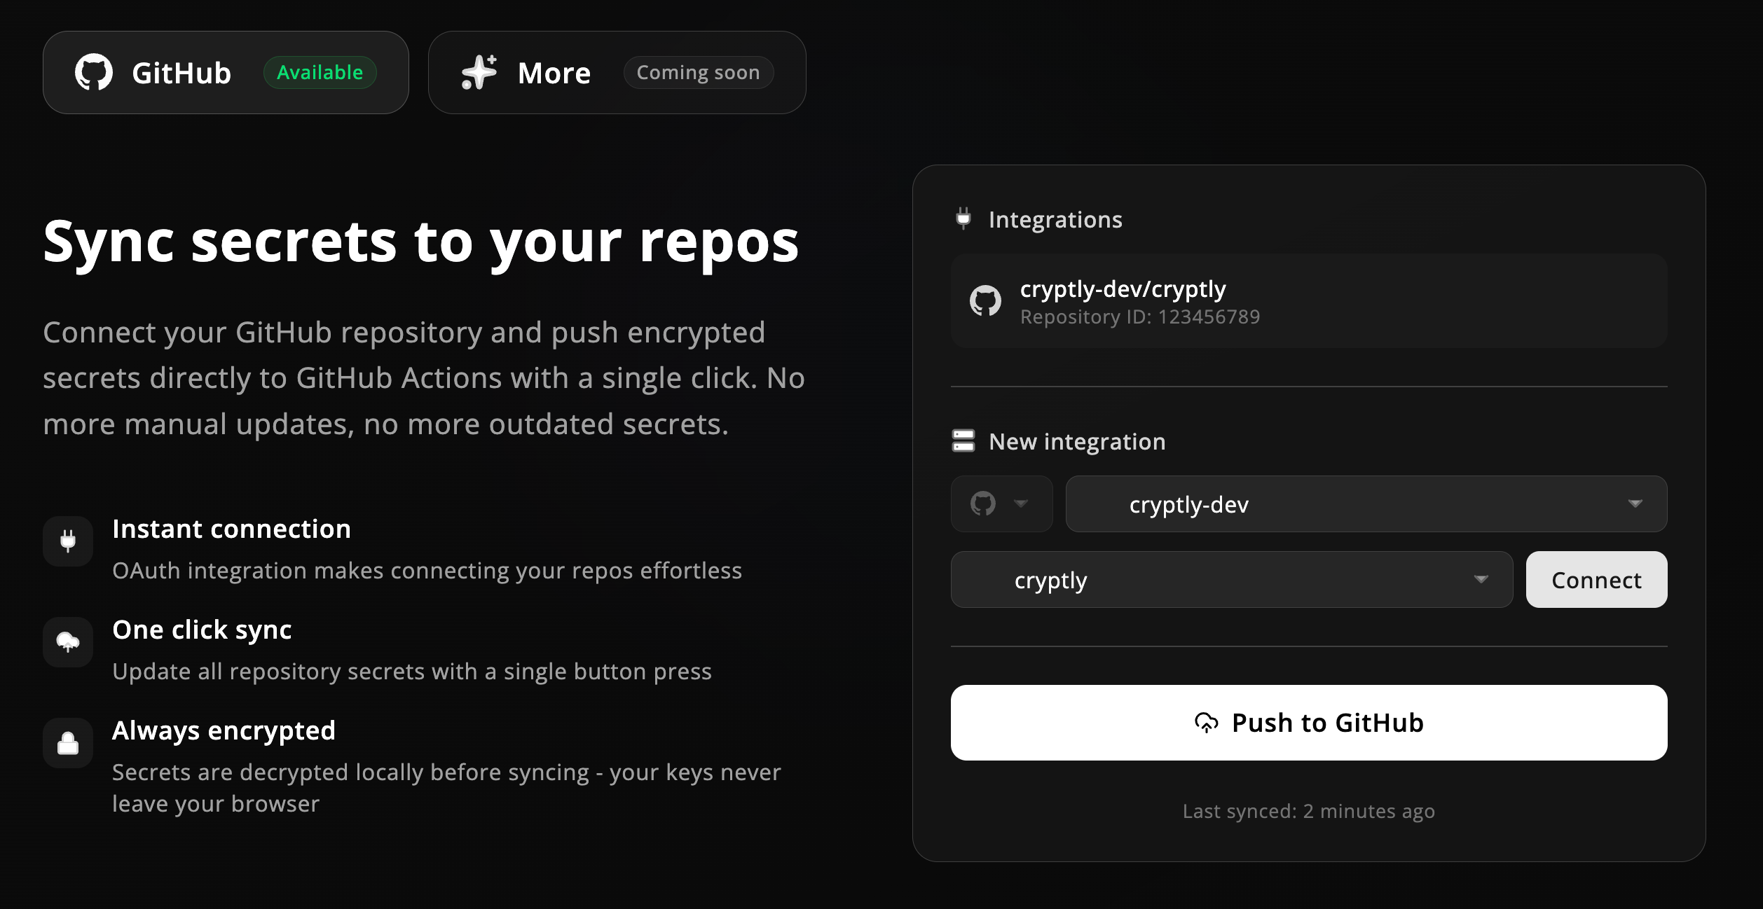This screenshot has height=909, width=1763.
Task: Open the cryptly repository dropdown
Action: click(x=1231, y=579)
